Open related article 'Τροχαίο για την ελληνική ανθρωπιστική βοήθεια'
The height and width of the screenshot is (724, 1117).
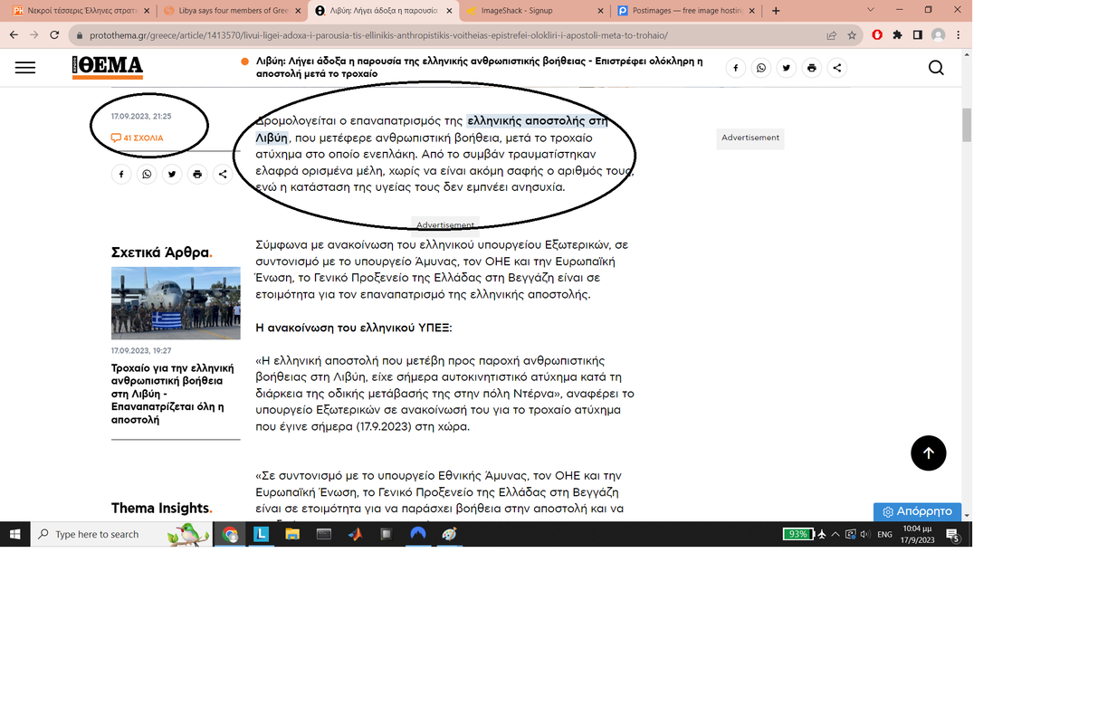click(173, 394)
